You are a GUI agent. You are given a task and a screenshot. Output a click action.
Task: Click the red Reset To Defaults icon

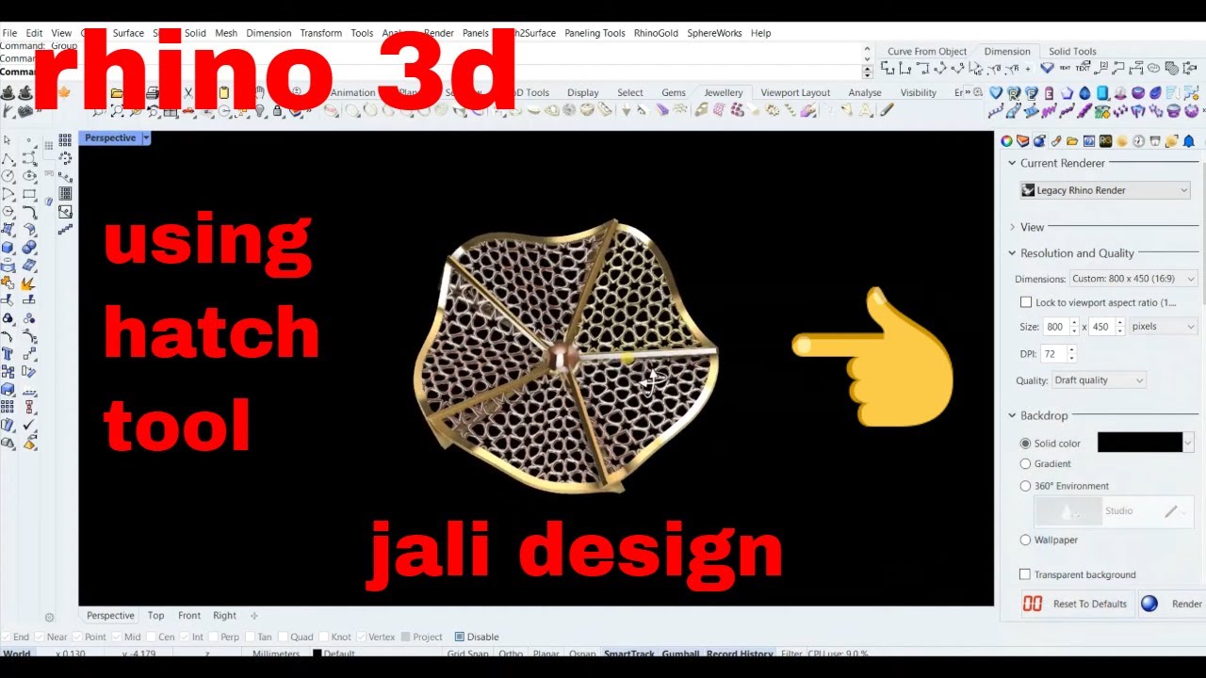point(1033,604)
